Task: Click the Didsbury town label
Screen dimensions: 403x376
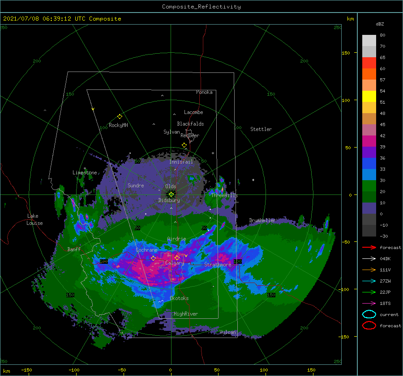Action: 169,200
